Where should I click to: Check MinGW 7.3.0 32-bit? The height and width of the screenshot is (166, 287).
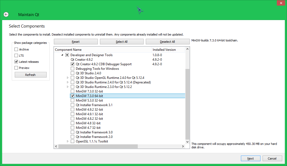[72, 91]
